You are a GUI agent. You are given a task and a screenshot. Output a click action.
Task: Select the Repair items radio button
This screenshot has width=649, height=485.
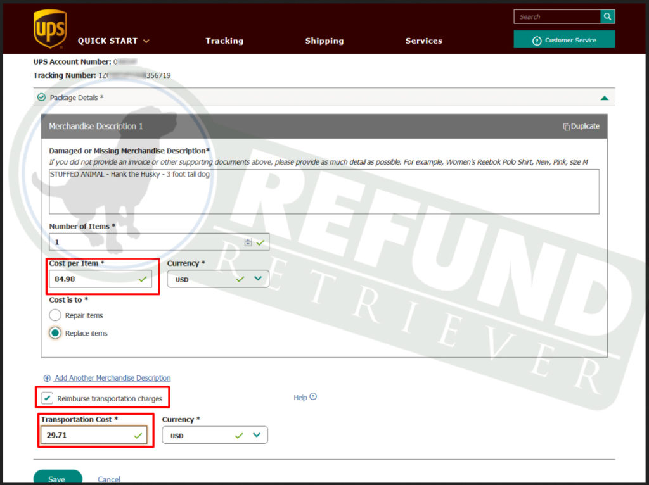[x=55, y=315]
